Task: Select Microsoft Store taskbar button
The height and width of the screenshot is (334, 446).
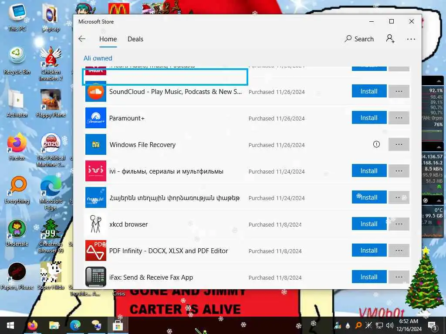Action: [x=118, y=325]
